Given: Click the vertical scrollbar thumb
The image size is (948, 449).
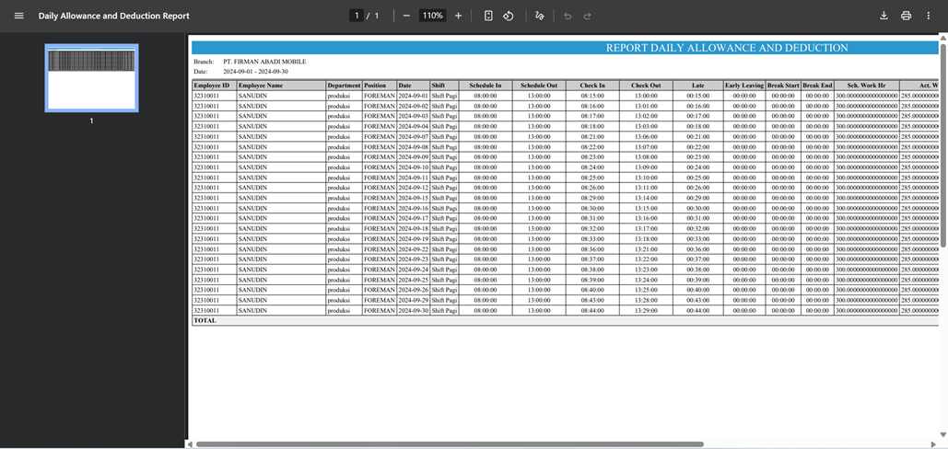Looking at the screenshot, I should [943, 144].
